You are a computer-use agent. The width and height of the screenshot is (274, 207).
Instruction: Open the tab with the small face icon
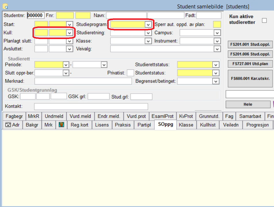pyautogui.click(x=61, y=125)
